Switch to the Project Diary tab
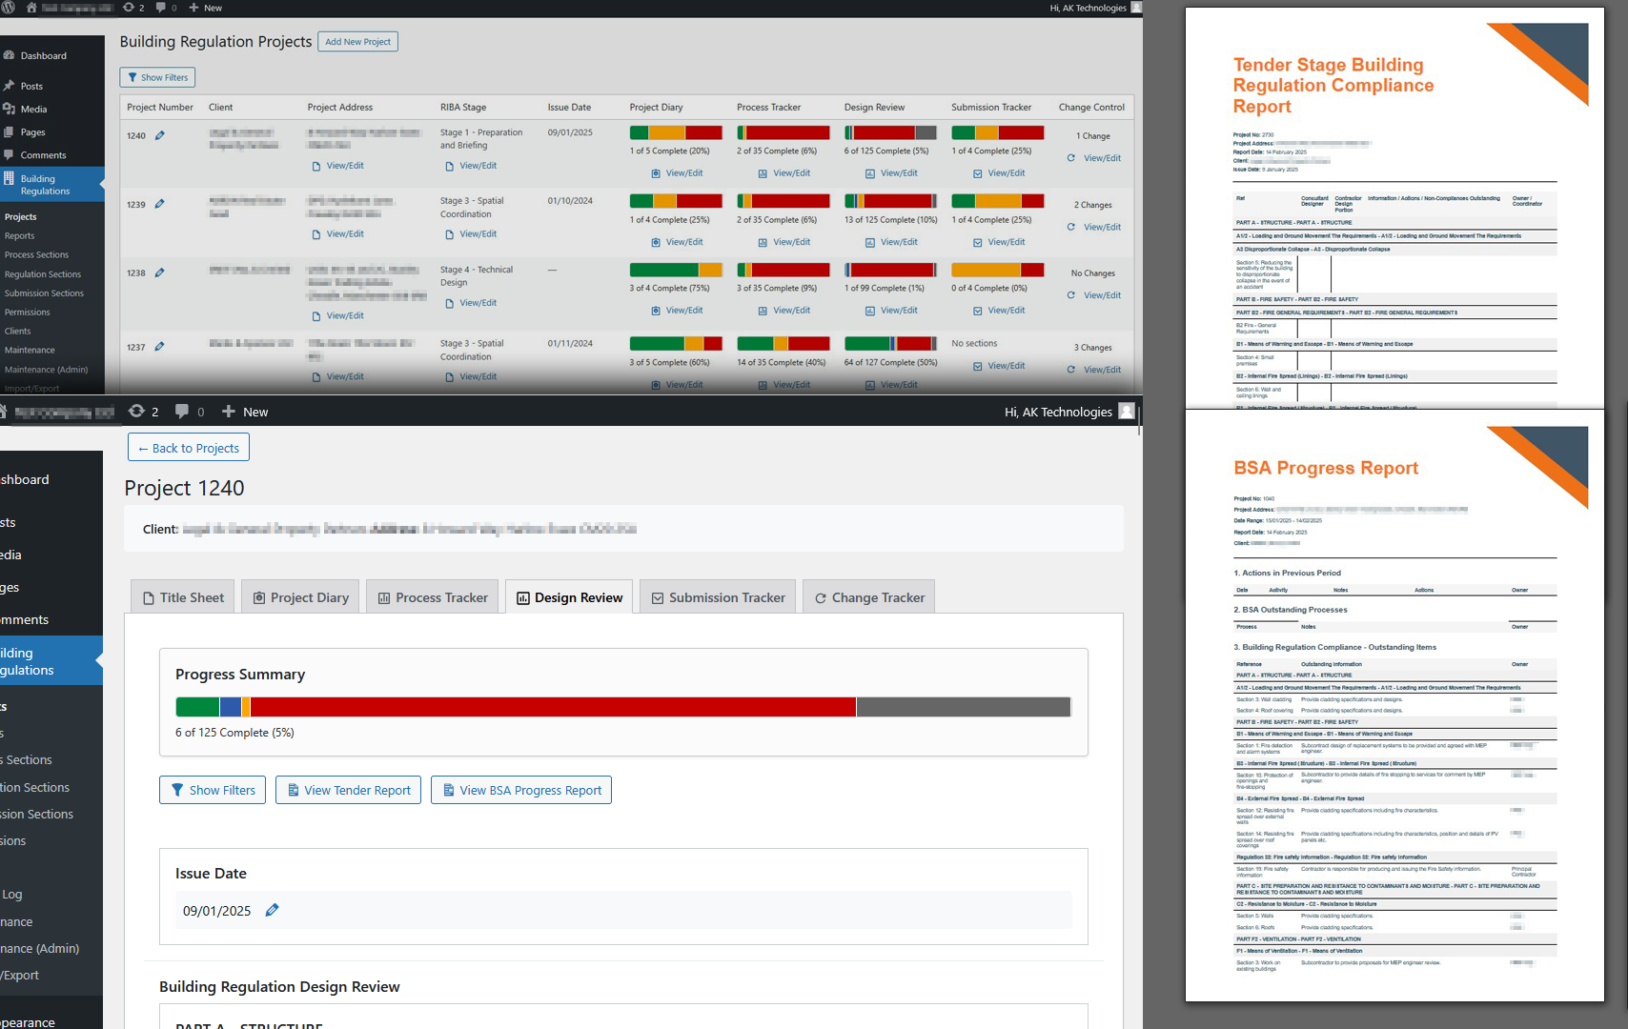 pyautogui.click(x=301, y=597)
